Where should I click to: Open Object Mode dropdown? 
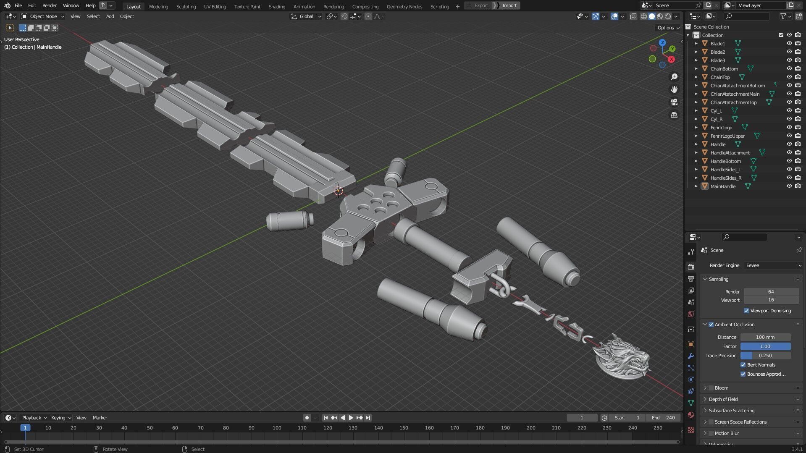pos(43,16)
